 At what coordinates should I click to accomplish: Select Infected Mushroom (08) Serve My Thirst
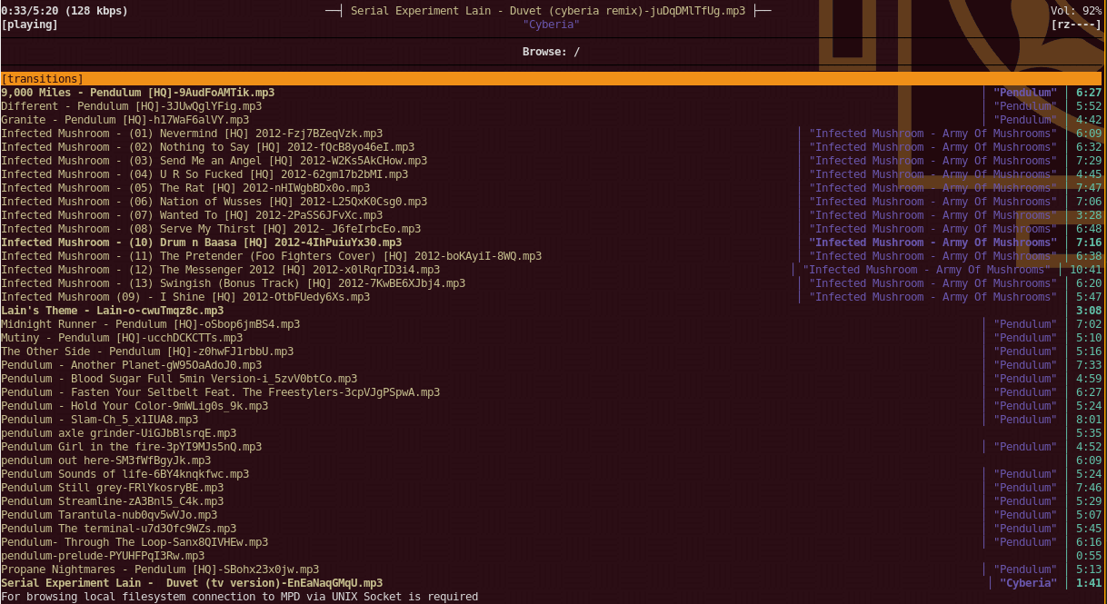(x=552, y=229)
